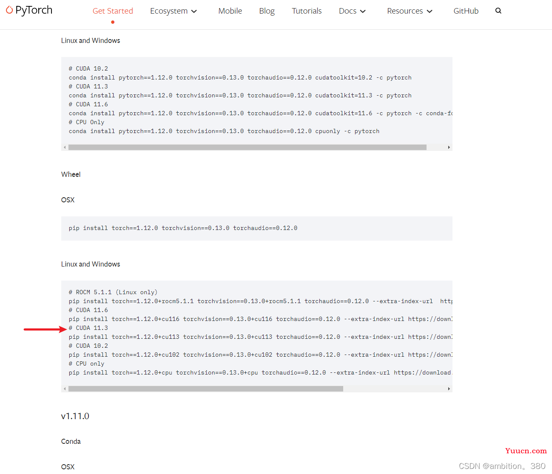Click the '# CUDA 11.6' comment in wheel block
552x474 pixels.
tap(88, 310)
